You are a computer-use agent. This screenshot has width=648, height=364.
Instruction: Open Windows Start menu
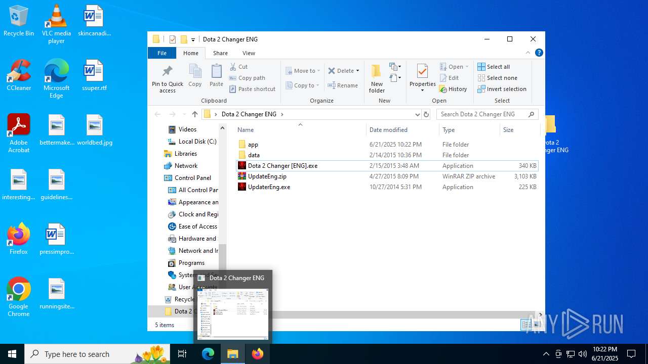[x=12, y=354]
